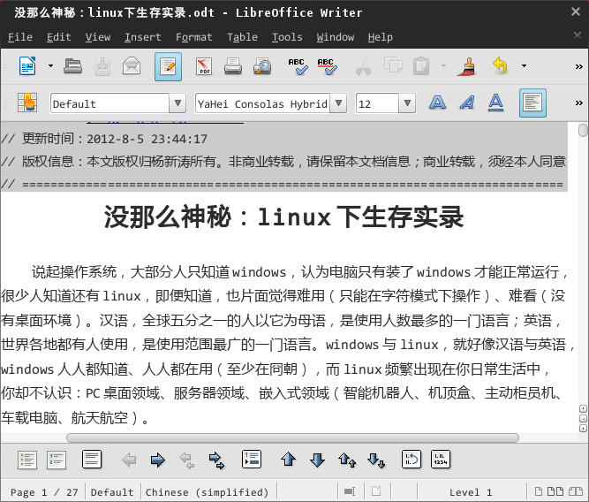
Task: Move list item up
Action: pos(288,459)
